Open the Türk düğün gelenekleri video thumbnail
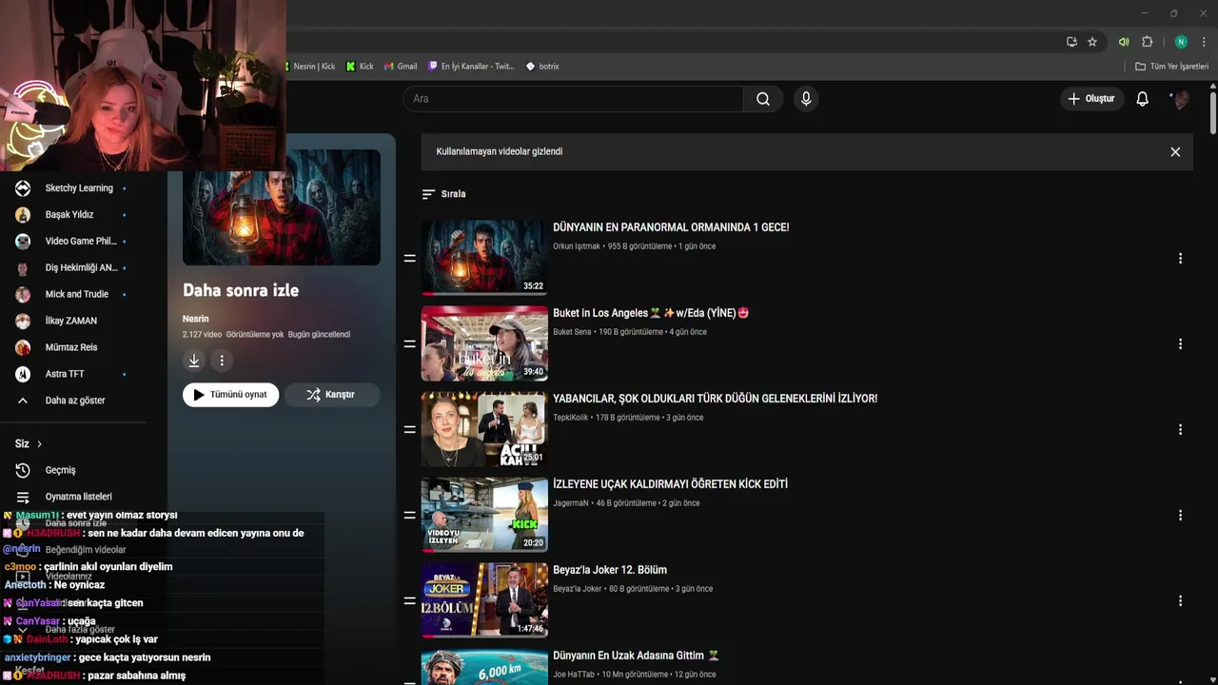1218x685 pixels. (x=484, y=429)
